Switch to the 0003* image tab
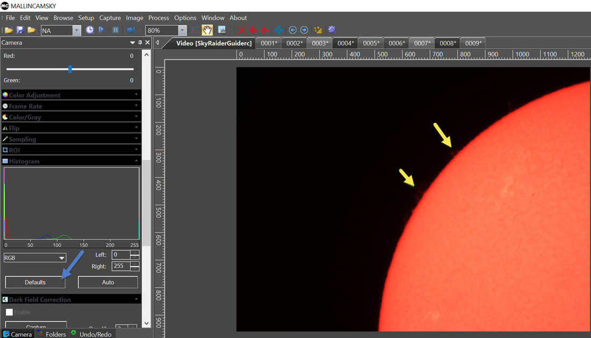This screenshot has width=591, height=338. click(x=320, y=43)
